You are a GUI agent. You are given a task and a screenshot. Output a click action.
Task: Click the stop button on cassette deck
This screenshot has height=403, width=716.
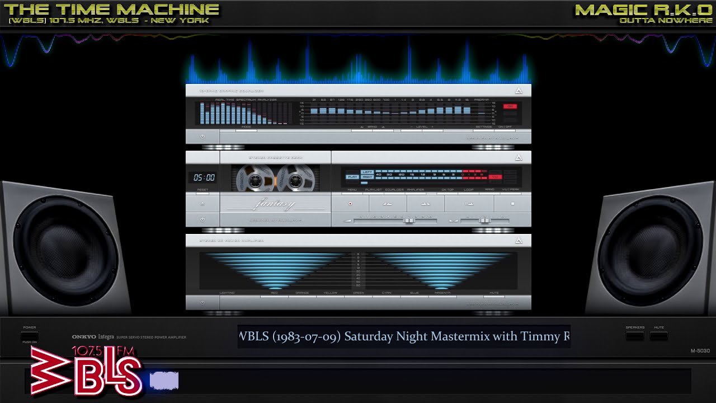[x=512, y=204]
